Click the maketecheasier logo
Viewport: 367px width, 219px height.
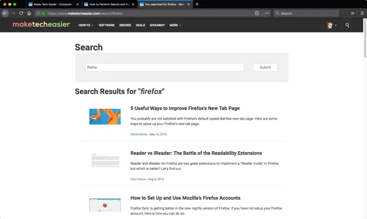click(x=41, y=24)
